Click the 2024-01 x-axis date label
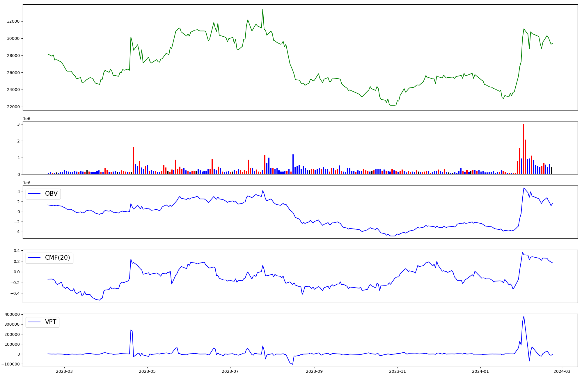The width and height of the screenshot is (582, 378). (x=480, y=371)
